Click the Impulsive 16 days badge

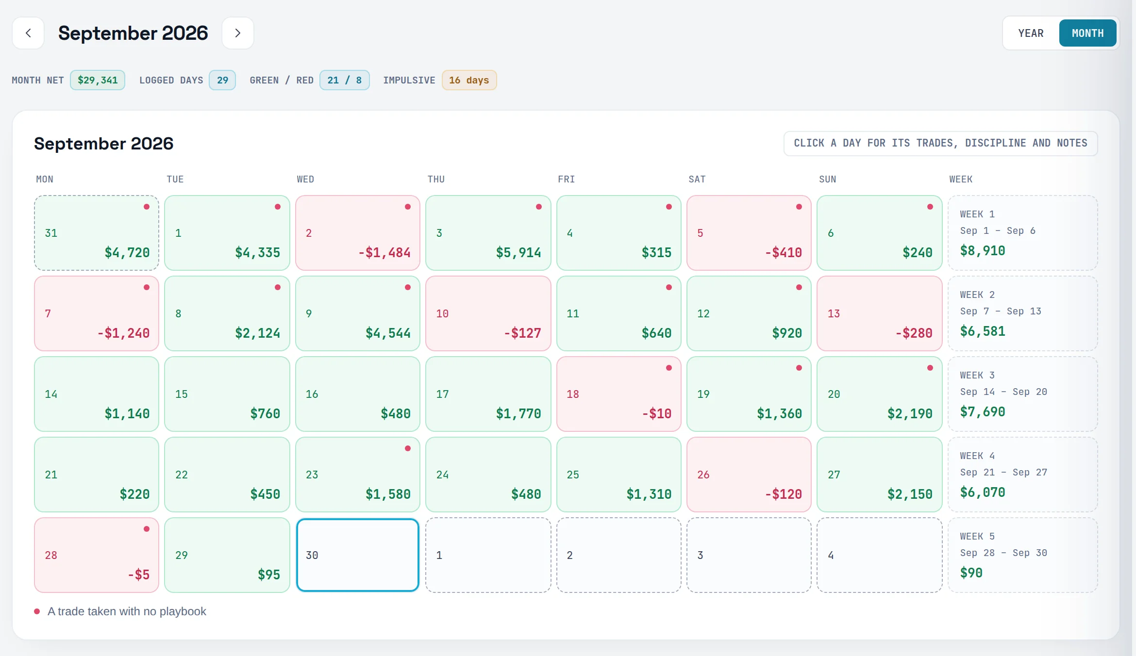pos(469,80)
